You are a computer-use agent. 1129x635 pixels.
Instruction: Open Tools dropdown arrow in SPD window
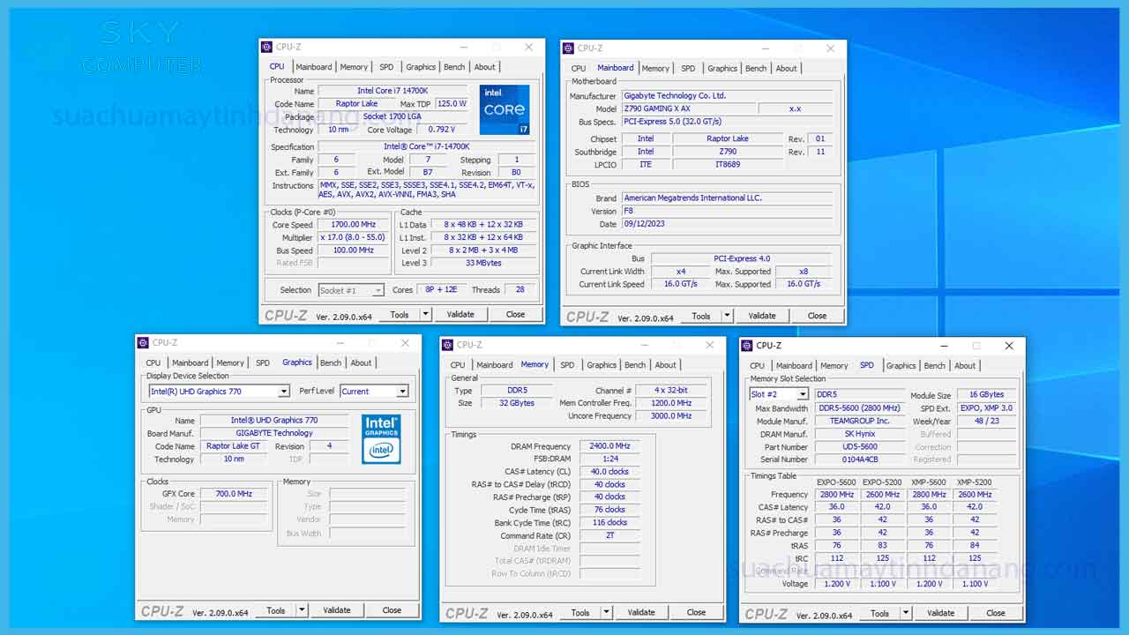(x=906, y=613)
